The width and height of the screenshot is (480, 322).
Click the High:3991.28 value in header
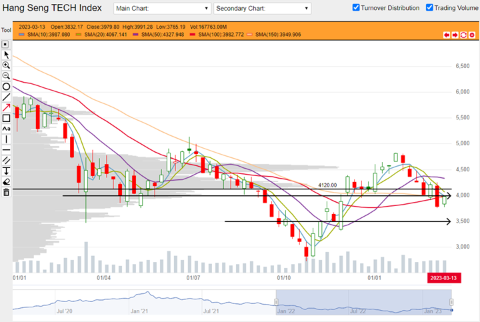point(137,27)
